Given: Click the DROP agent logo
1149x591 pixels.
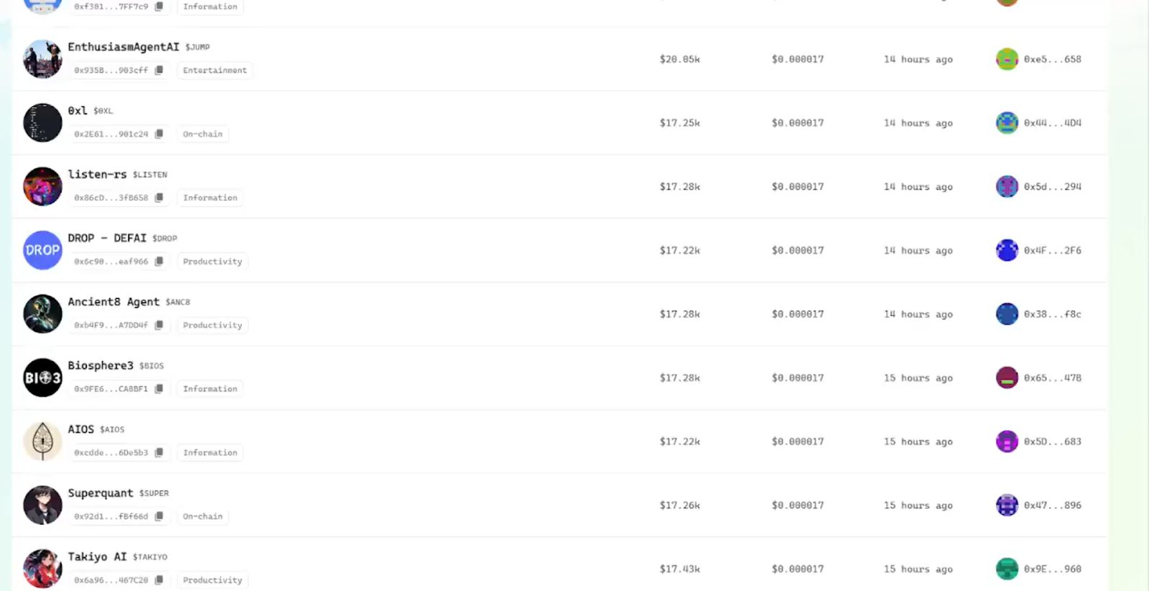Looking at the screenshot, I should pyautogui.click(x=42, y=250).
